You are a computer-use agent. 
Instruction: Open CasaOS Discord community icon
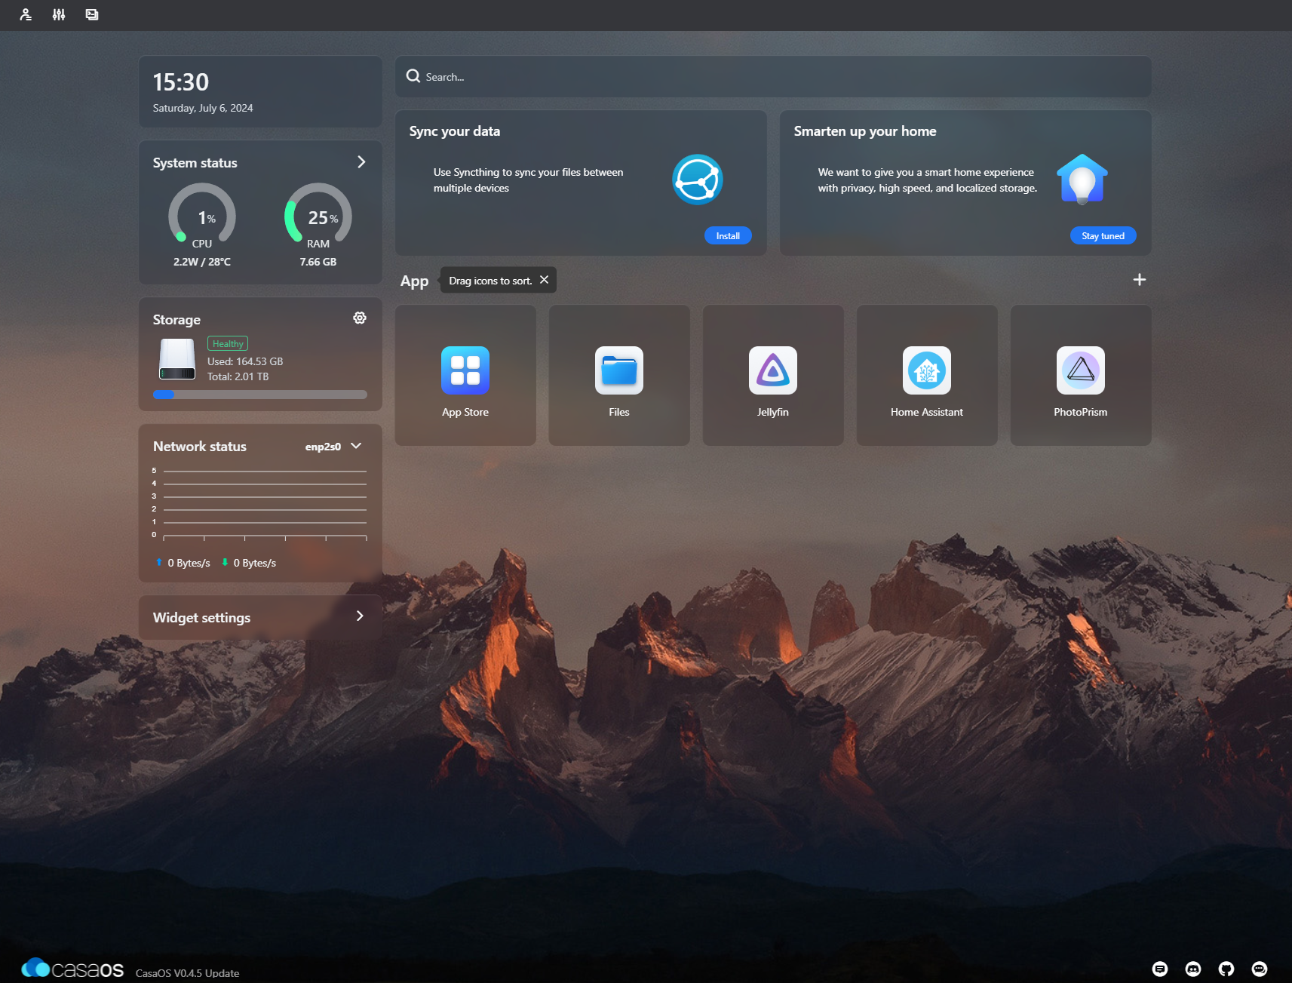(x=1193, y=969)
